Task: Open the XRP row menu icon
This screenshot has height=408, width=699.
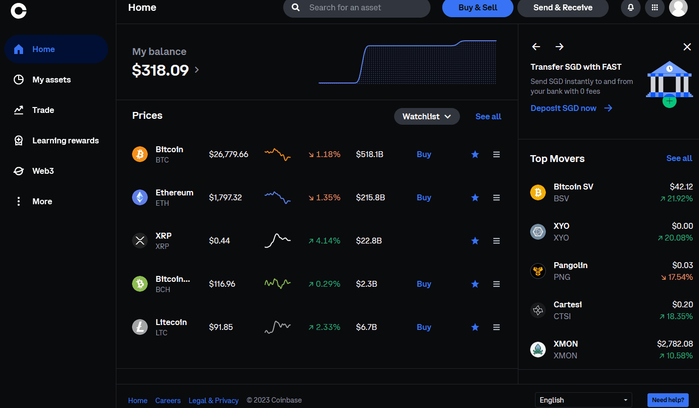Action: click(496, 241)
